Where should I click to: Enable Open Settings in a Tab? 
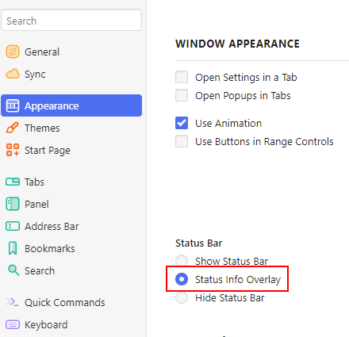pos(182,77)
